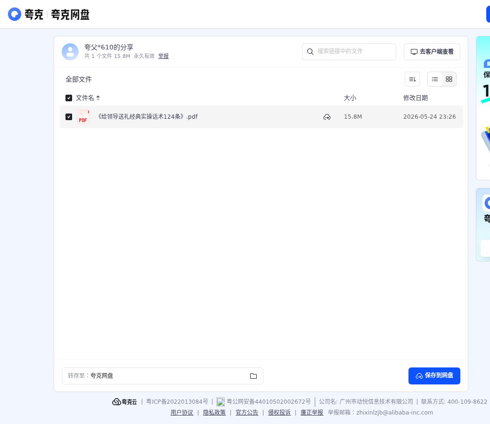
Task: Click the 修改日期 column header
Action: click(415, 98)
